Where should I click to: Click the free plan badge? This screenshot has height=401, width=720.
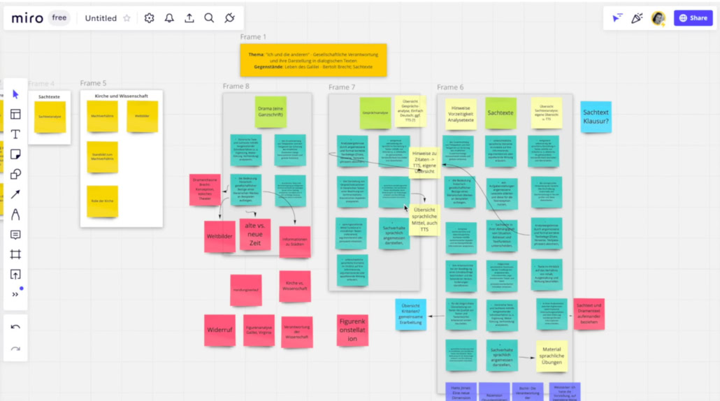59,18
